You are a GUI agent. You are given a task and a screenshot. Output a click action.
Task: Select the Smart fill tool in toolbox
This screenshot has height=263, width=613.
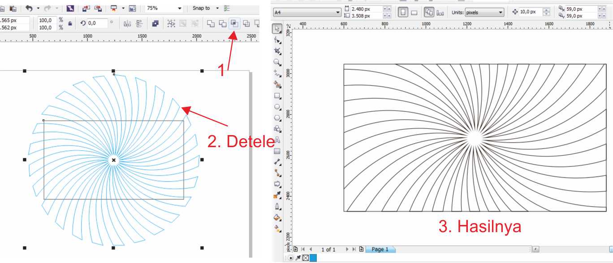pos(277,84)
